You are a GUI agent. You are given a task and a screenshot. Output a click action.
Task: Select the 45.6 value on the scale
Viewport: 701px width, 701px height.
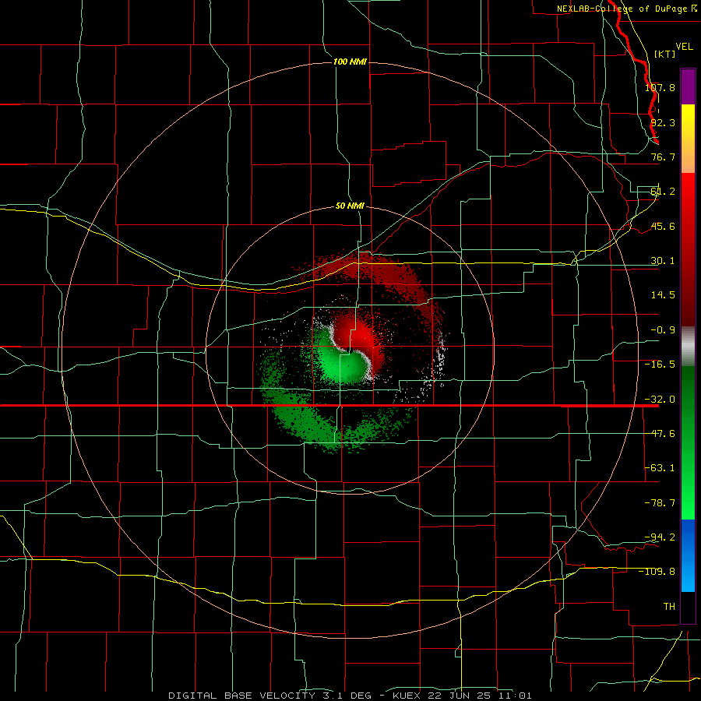663,226
